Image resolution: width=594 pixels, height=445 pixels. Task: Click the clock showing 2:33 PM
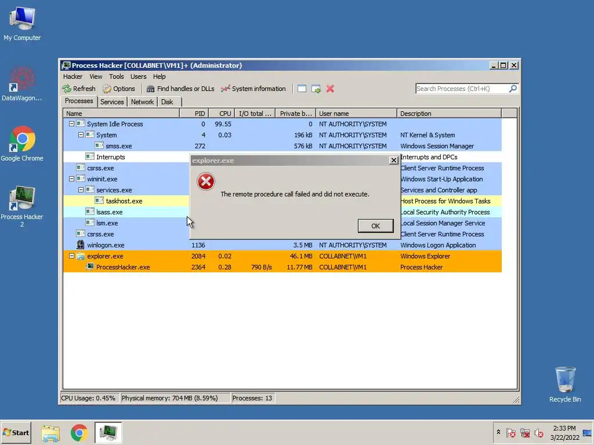pyautogui.click(x=564, y=432)
